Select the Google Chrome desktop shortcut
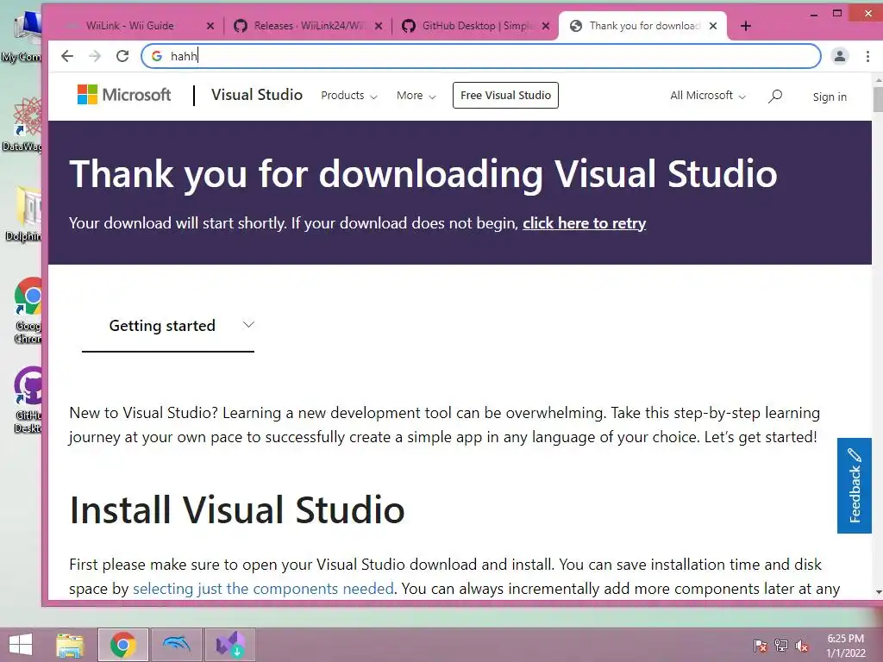Viewport: 883px width, 662px height. click(x=27, y=309)
